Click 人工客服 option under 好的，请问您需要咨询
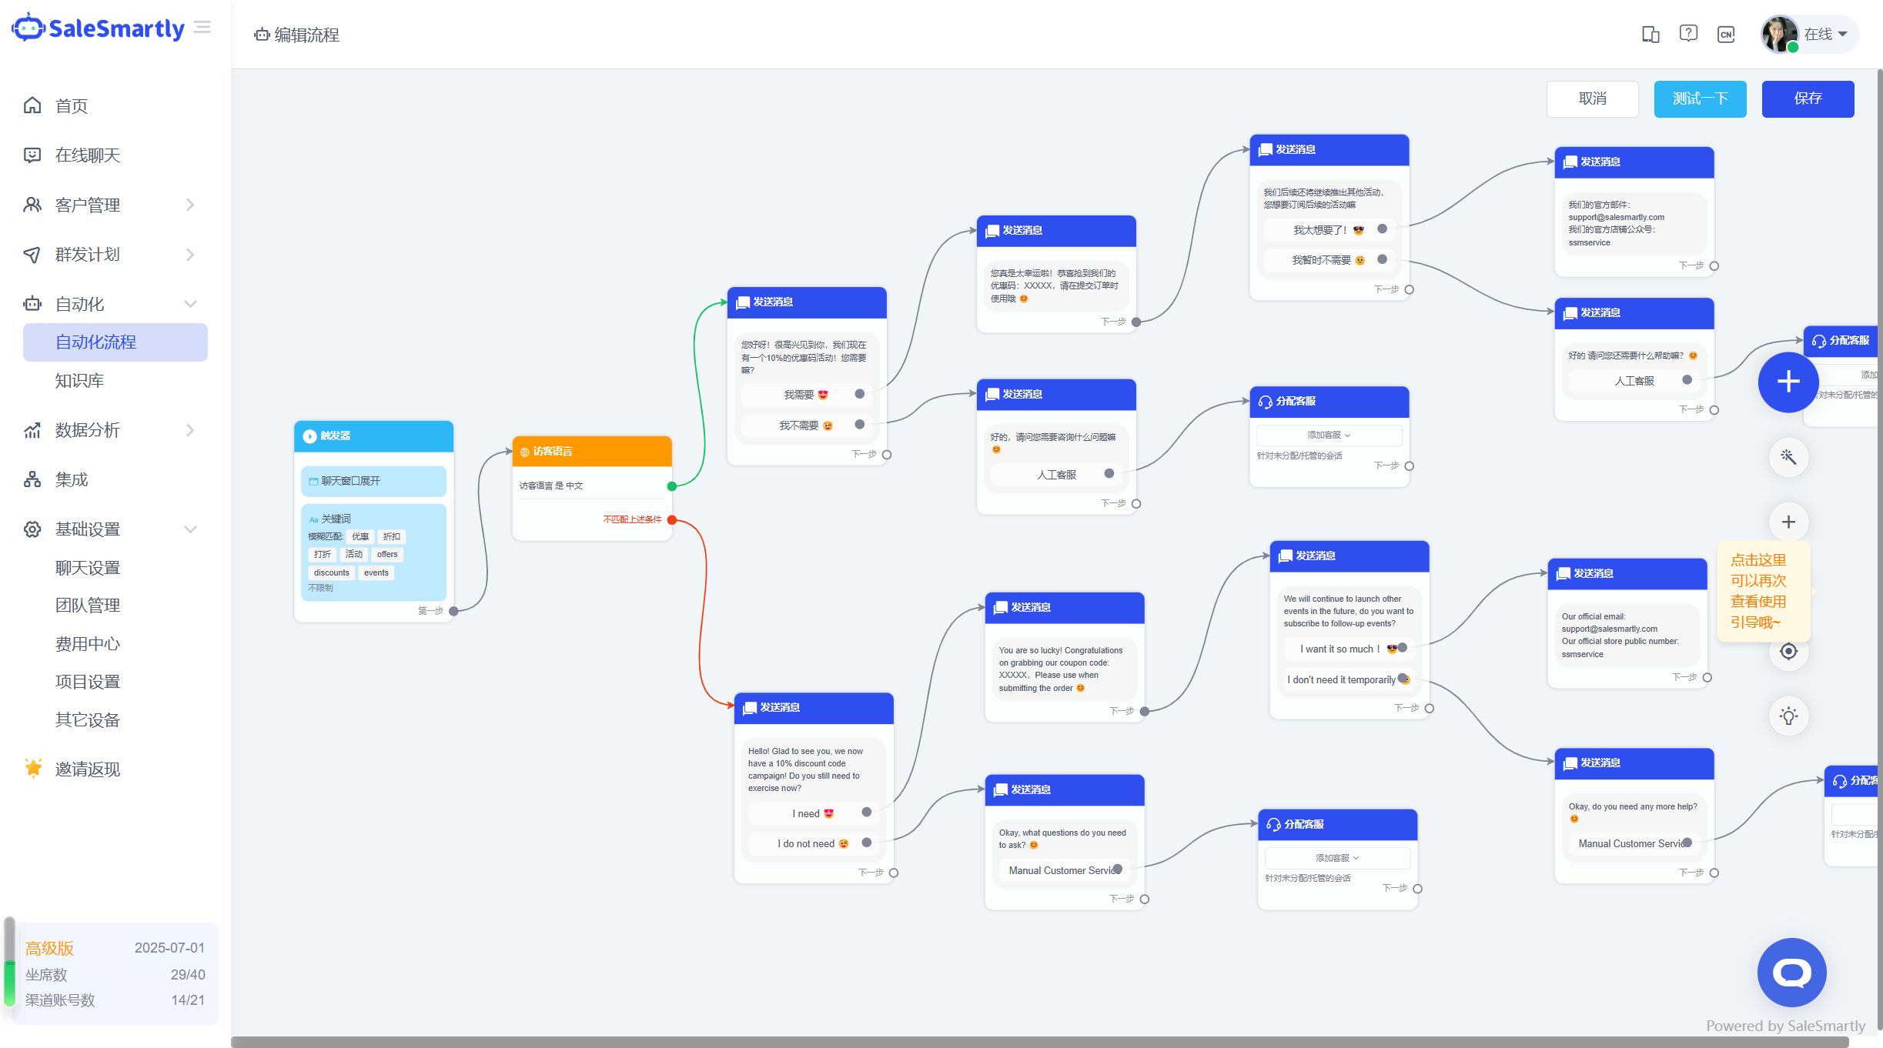Viewport: 1883px width, 1048px height. [x=1056, y=476]
